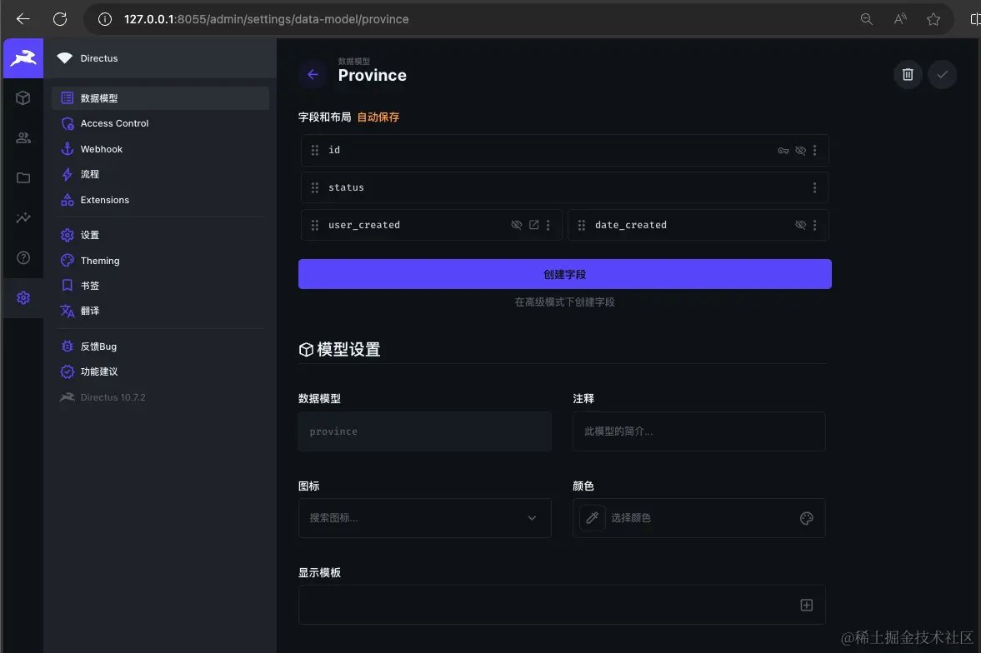This screenshot has height=653, width=981.
Task: Open the Theming settings entry
Action: pyautogui.click(x=100, y=260)
